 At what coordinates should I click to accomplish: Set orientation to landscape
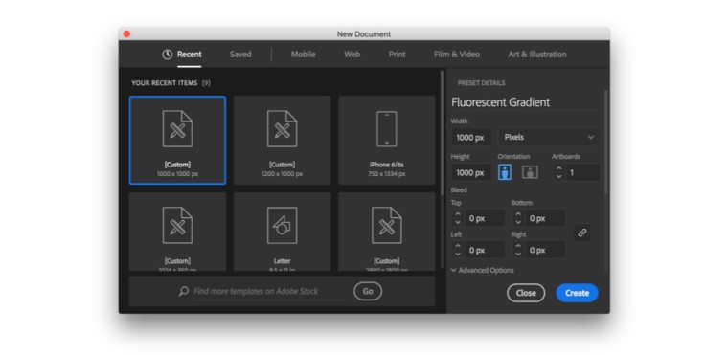click(530, 172)
